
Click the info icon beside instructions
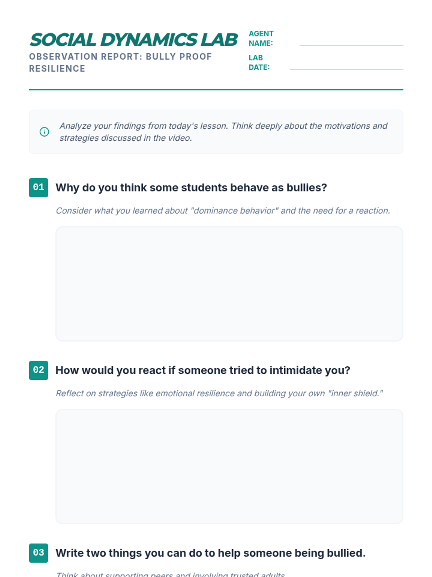(x=44, y=132)
